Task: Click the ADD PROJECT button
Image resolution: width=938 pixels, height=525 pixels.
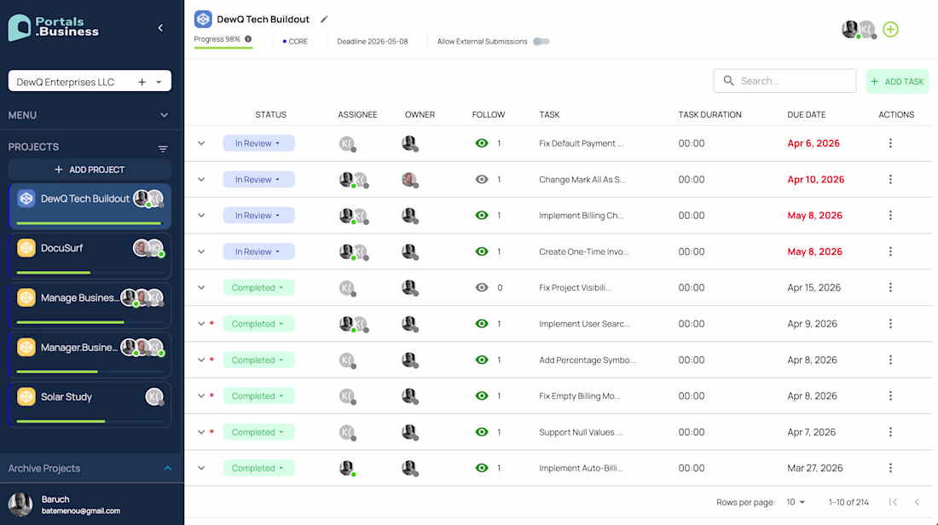Action: click(90, 170)
